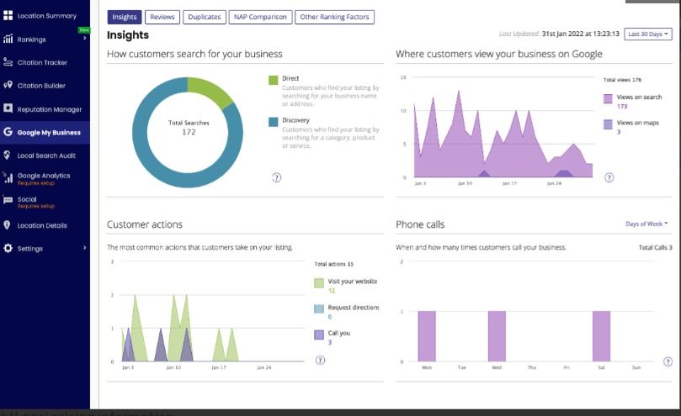Click the Citation Tracker icon
The height and width of the screenshot is (416, 681).
coord(8,62)
